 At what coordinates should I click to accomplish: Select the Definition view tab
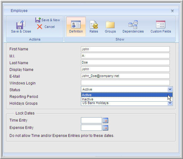76,27
